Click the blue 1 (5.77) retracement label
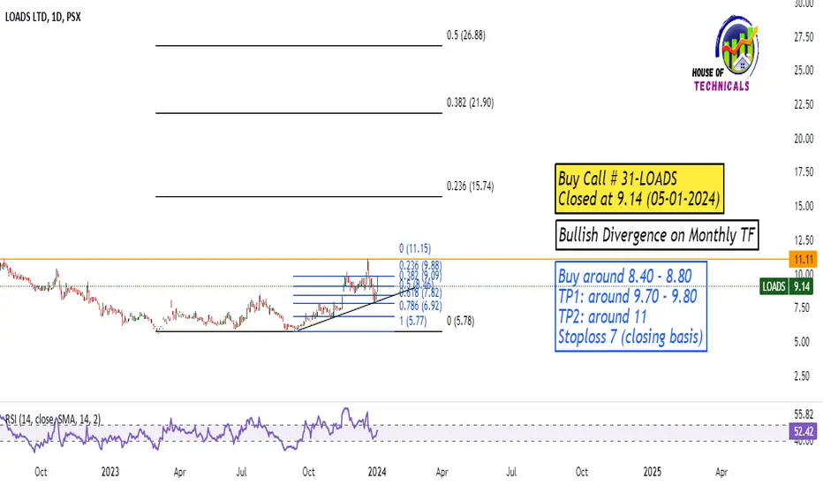The image size is (823, 486). [x=412, y=321]
